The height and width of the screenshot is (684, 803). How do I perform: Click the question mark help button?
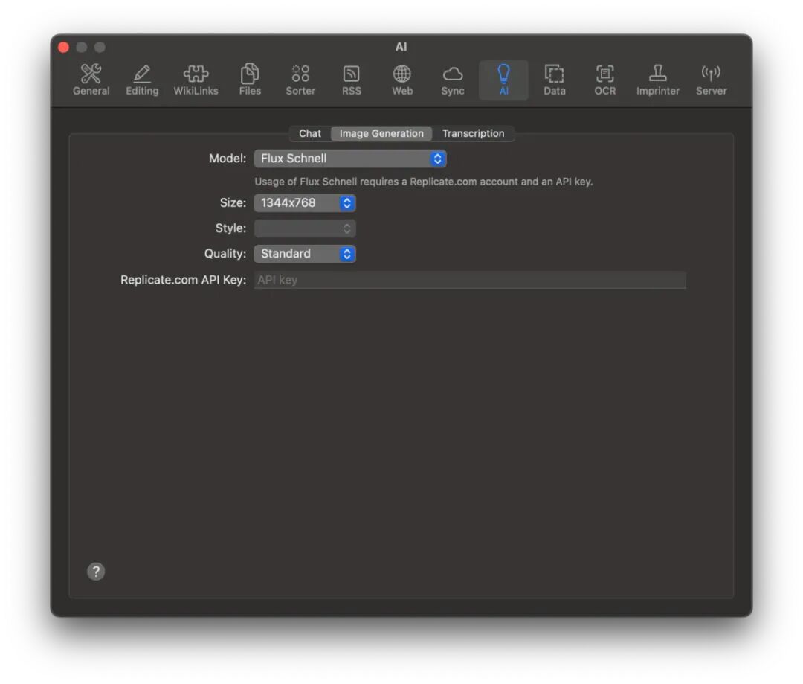tap(96, 571)
